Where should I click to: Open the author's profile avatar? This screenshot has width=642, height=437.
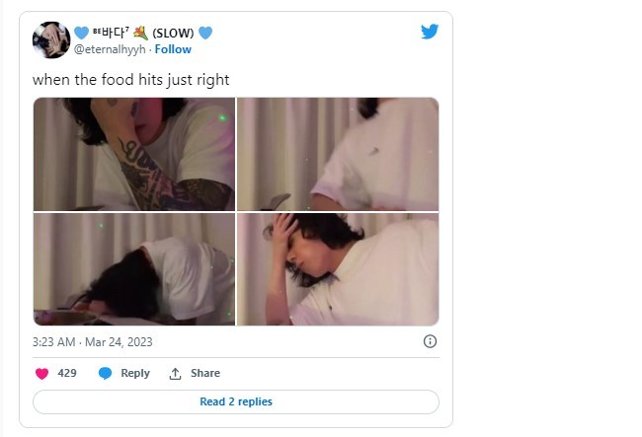50,40
